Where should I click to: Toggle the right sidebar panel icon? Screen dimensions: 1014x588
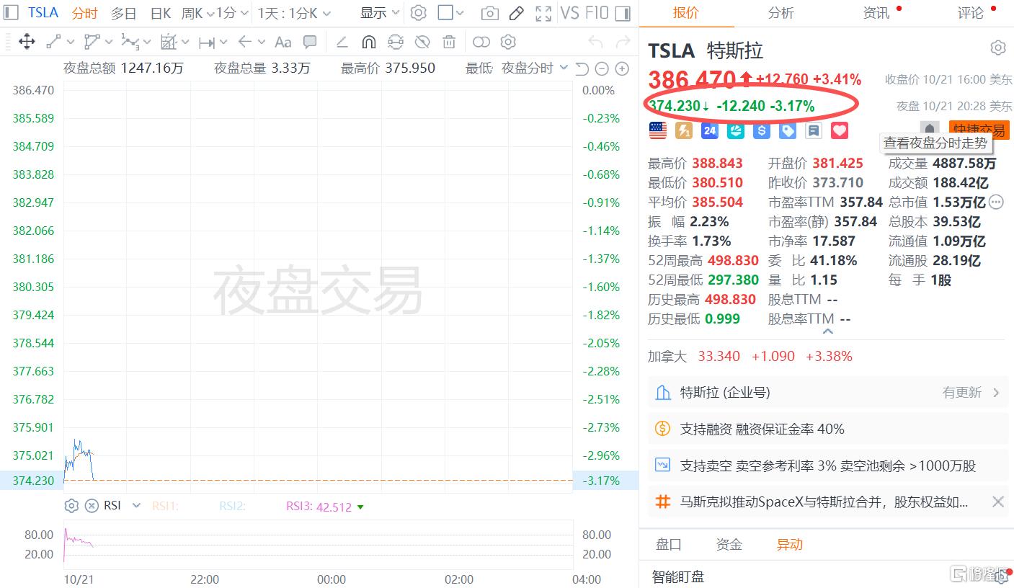pos(623,13)
